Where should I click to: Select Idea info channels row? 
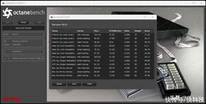(103, 46)
